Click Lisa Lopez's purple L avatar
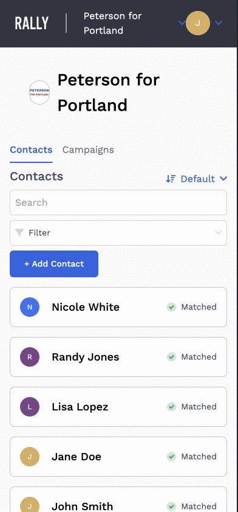Image resolution: width=238 pixels, height=512 pixels. (30, 407)
